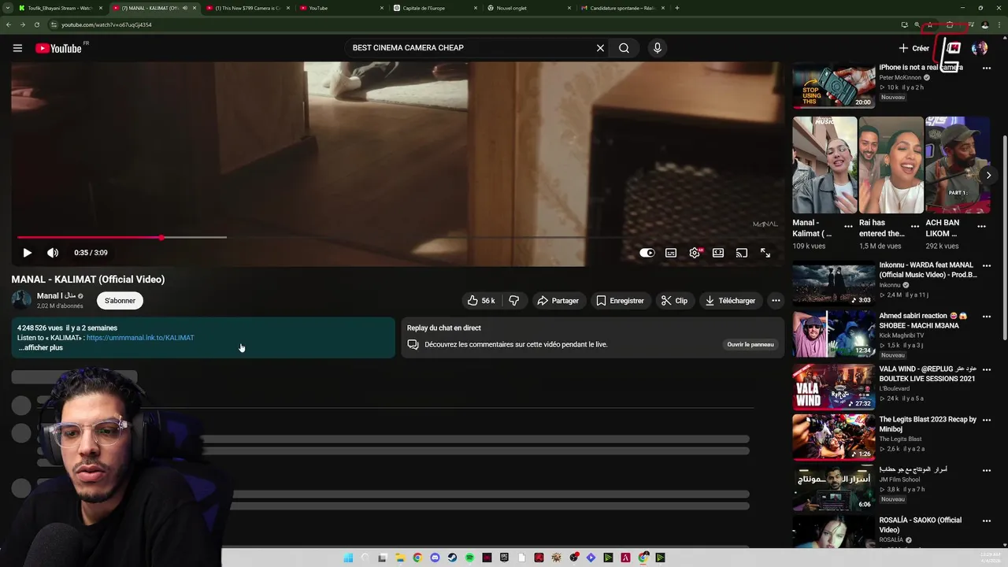Share the video via Partager
1008x567 pixels.
tap(558, 301)
